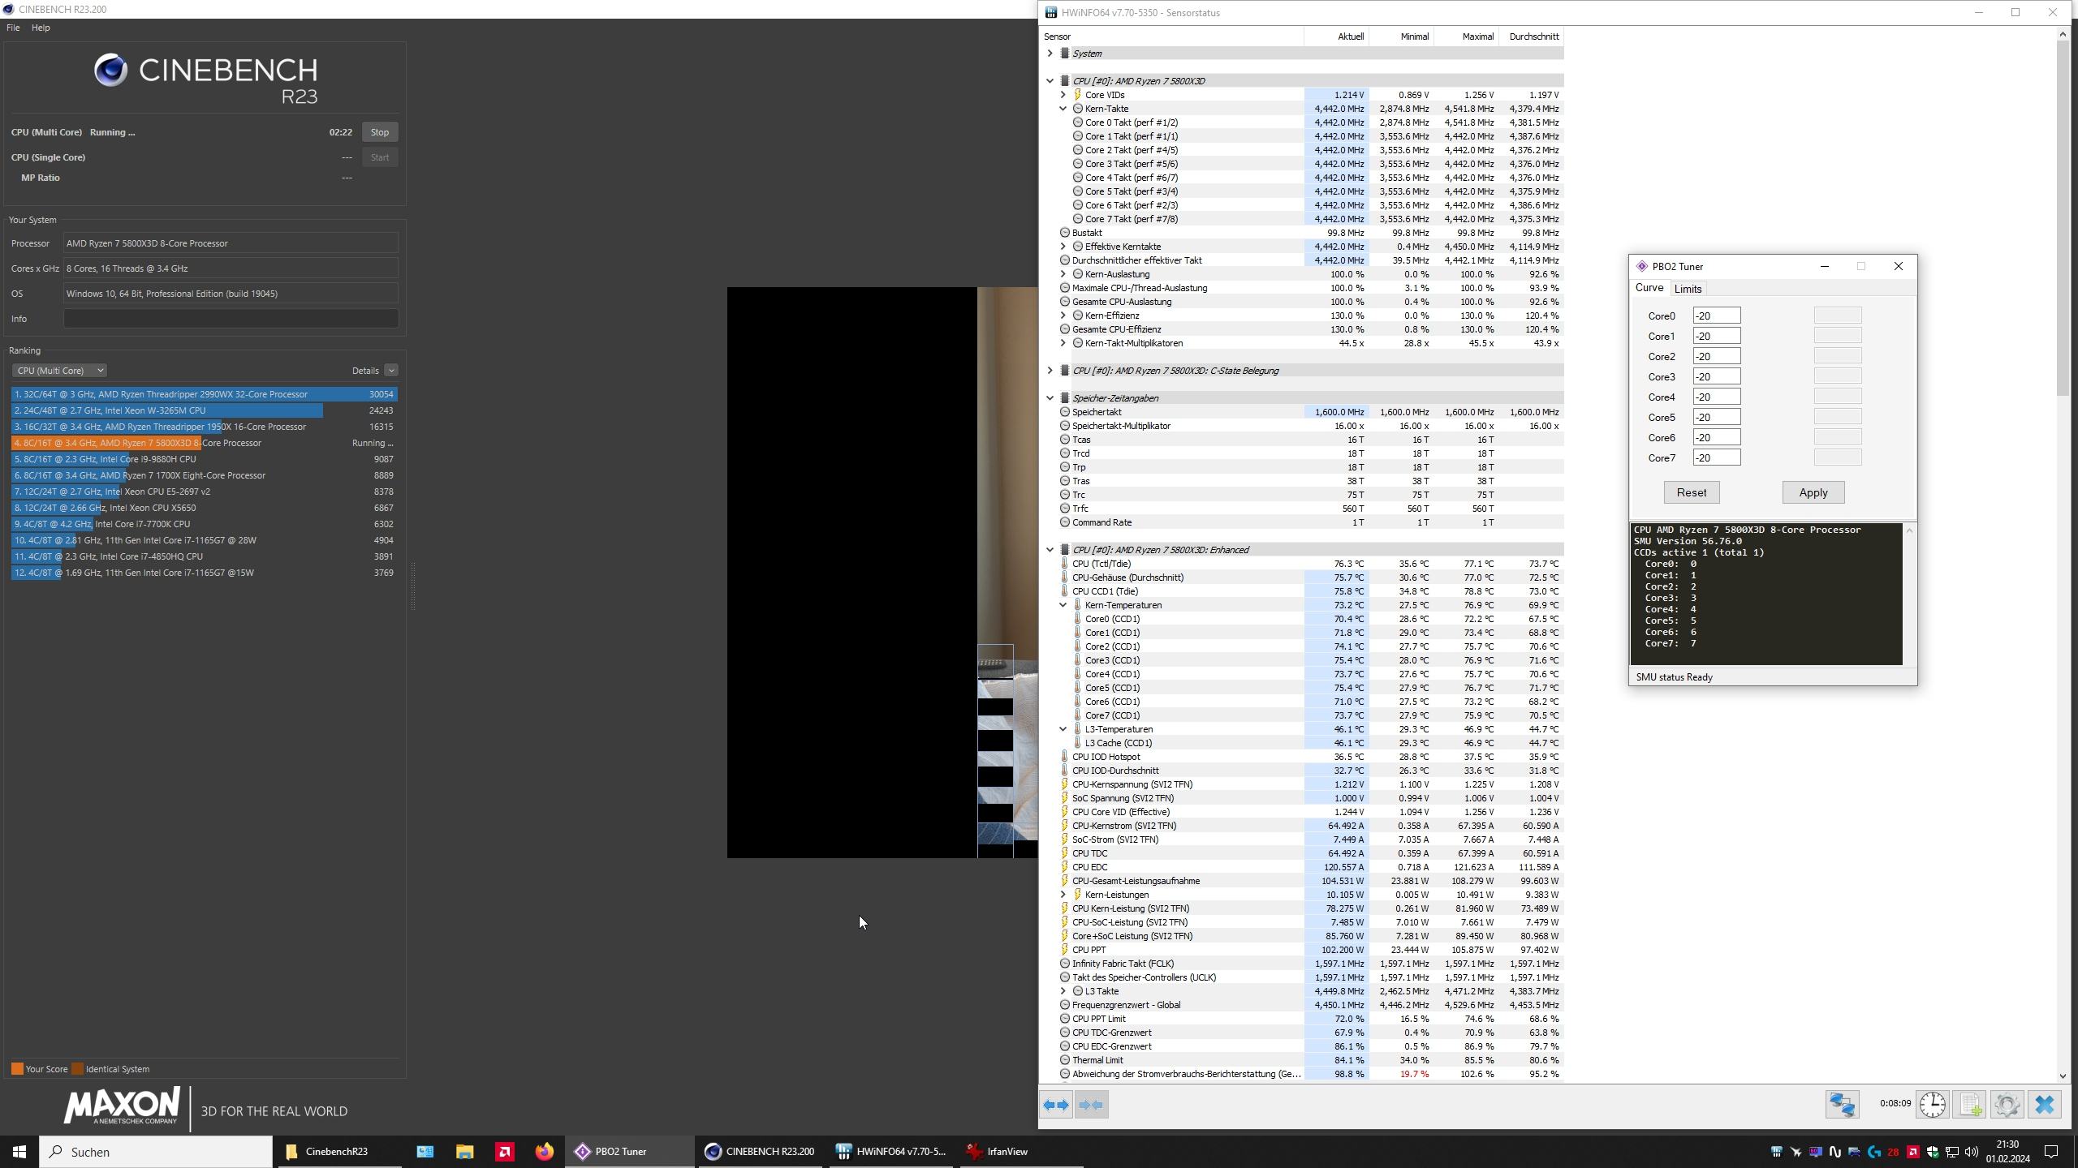The height and width of the screenshot is (1168, 2078).
Task: Switch to the Limits tab in PBO2 Tuner
Action: (x=1688, y=289)
